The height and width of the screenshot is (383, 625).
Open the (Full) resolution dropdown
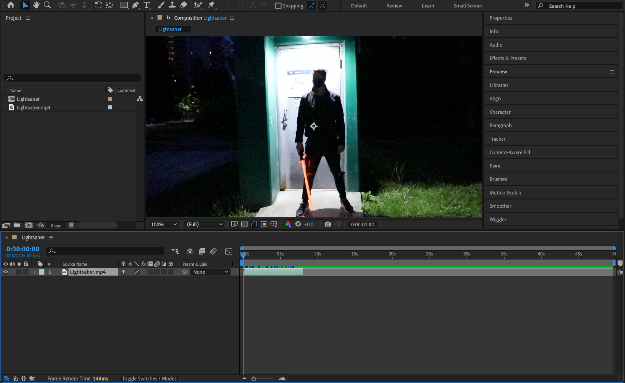pos(204,224)
